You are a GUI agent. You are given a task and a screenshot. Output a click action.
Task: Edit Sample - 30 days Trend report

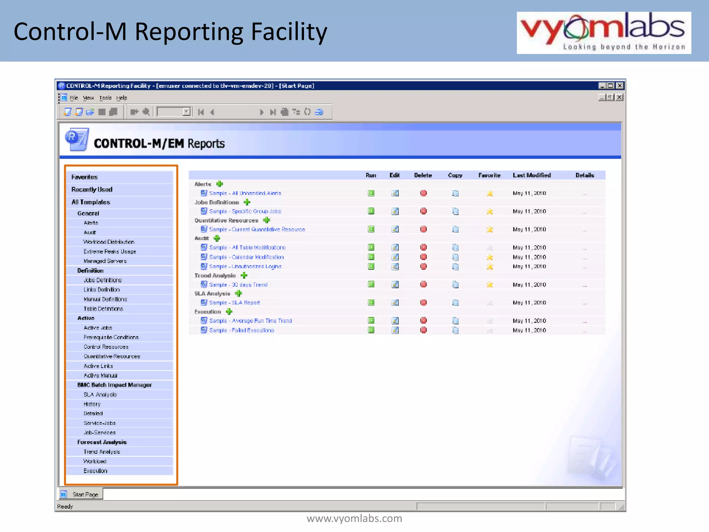[395, 284]
